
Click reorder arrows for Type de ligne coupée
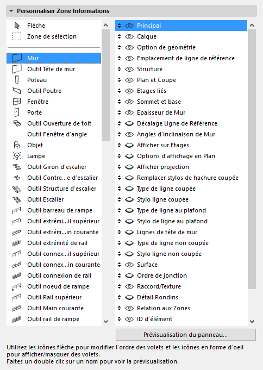119,189
